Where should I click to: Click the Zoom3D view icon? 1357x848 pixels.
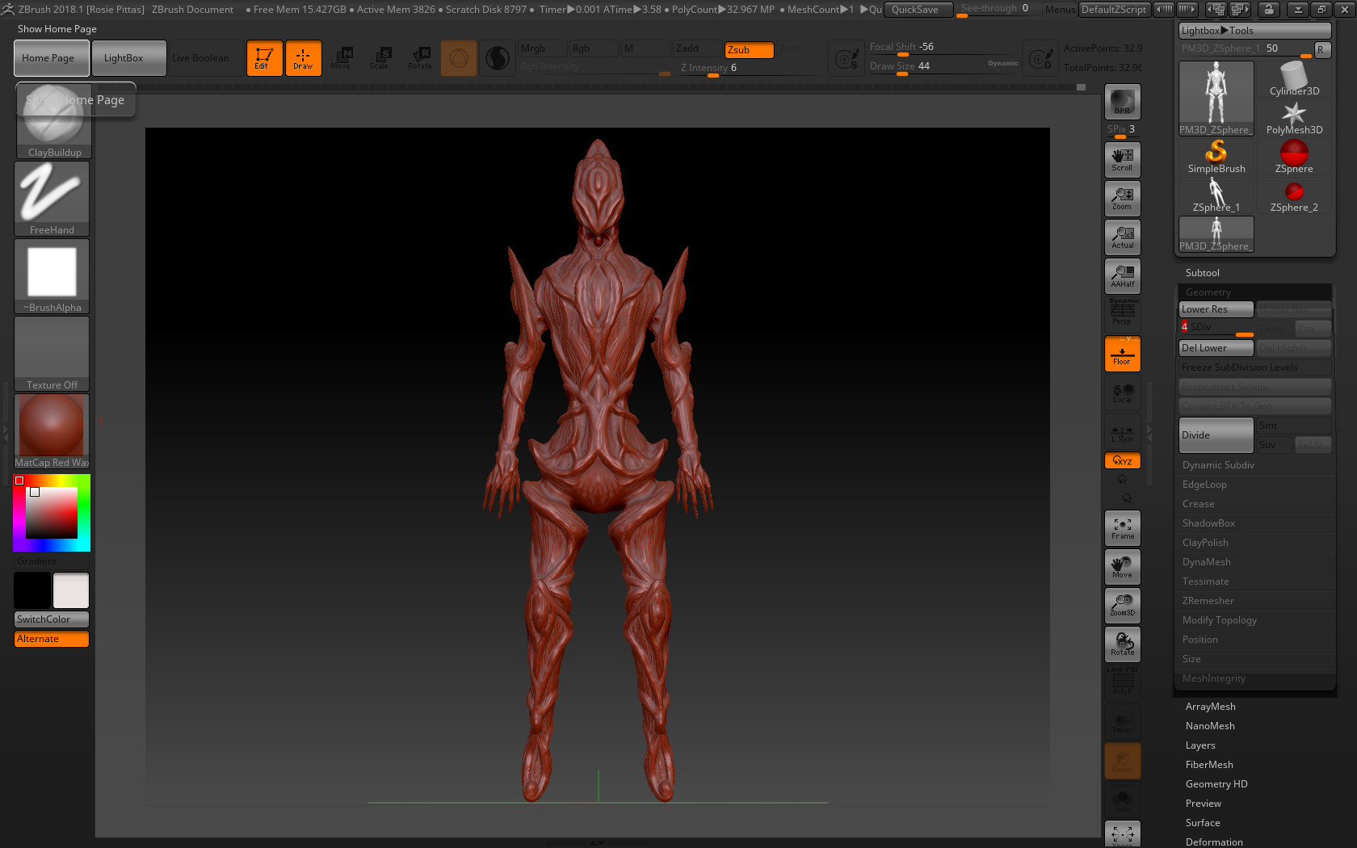click(1122, 606)
